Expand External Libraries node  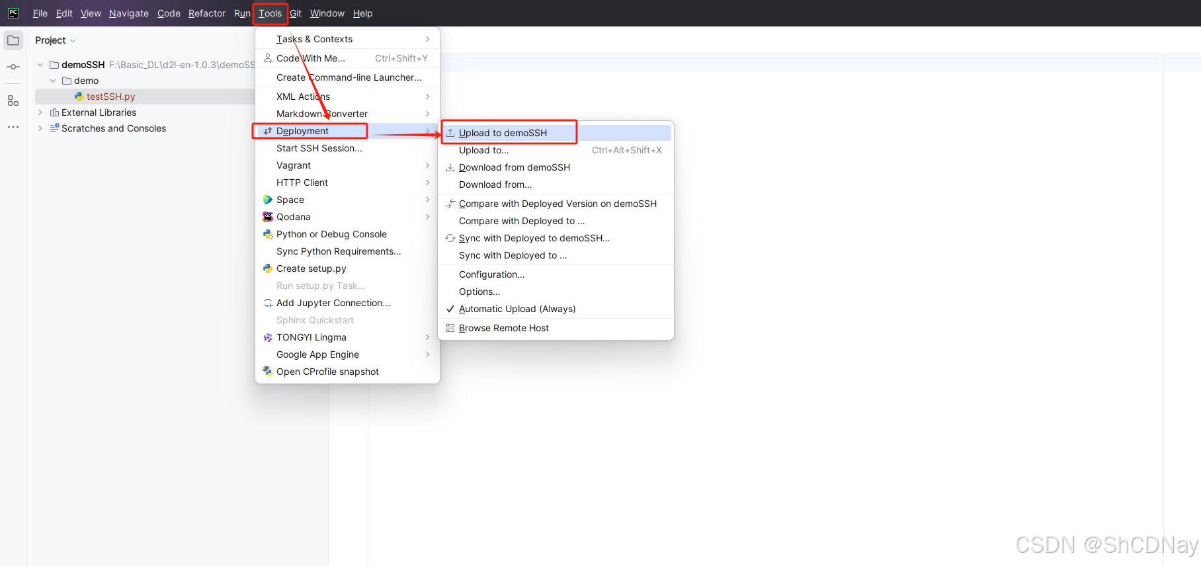tap(40, 112)
